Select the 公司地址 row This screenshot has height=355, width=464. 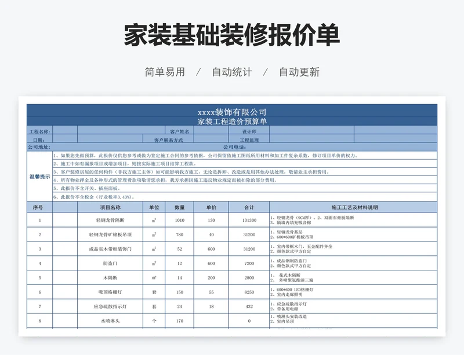[x=232, y=147]
